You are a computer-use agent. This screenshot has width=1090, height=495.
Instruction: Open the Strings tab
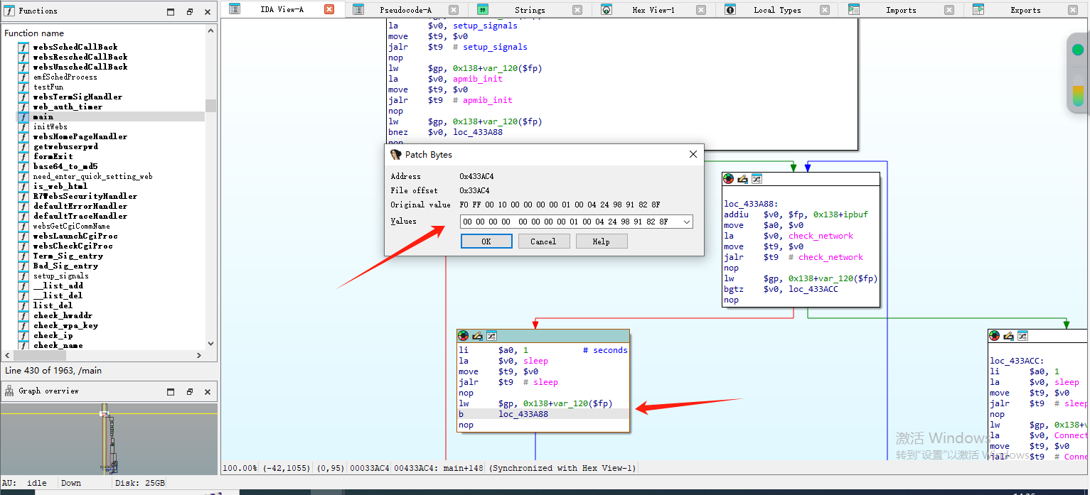click(x=530, y=10)
